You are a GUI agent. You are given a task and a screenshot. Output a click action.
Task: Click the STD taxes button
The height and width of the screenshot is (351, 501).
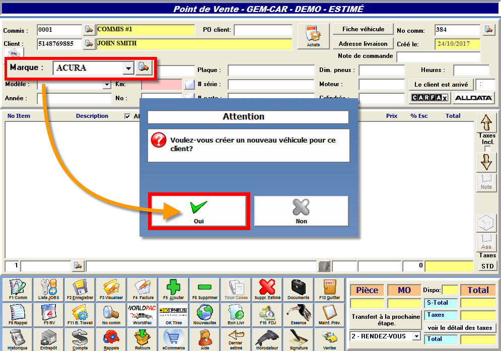point(487,266)
